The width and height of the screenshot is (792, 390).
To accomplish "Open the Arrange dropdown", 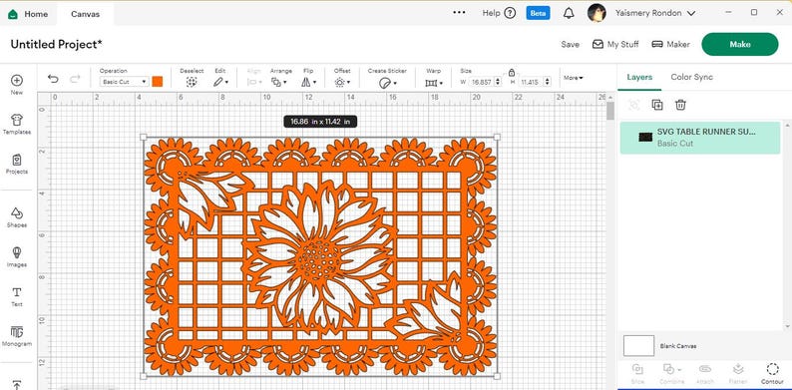I will pos(279,82).
